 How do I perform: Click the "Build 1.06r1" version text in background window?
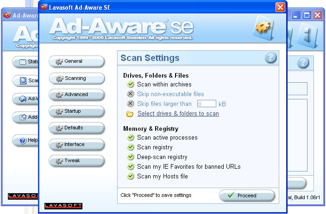pos(307,197)
